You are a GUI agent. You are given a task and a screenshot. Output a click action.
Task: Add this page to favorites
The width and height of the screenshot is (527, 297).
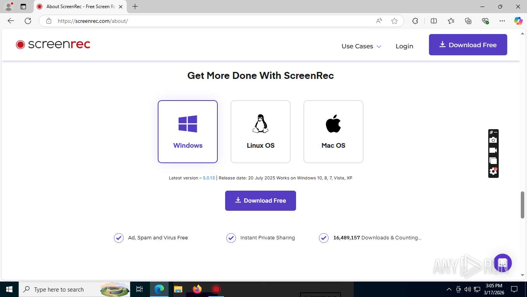point(394,21)
